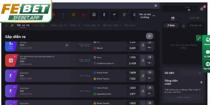
Task: Open statistics chart for Ivory match
Action: click(143, 60)
